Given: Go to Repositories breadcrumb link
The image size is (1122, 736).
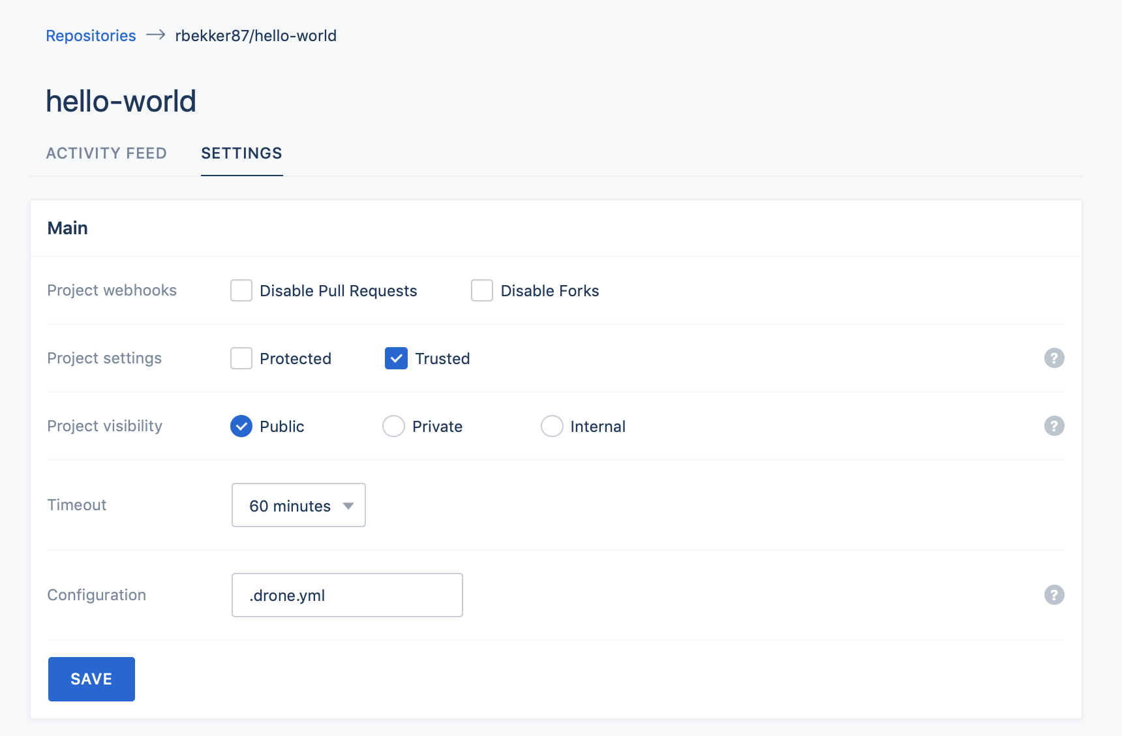Looking at the screenshot, I should 91,36.
